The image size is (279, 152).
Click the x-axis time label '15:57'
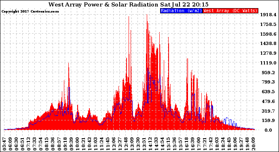pyautogui.click(x=180, y=144)
